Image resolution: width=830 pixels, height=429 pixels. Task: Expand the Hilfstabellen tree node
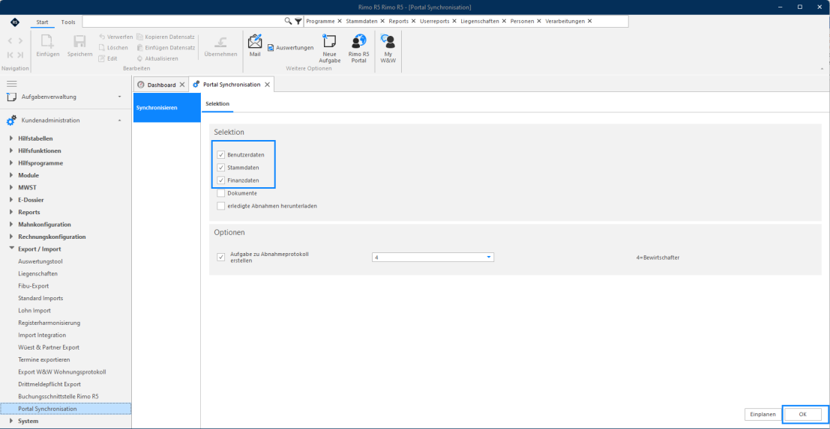(x=12, y=139)
